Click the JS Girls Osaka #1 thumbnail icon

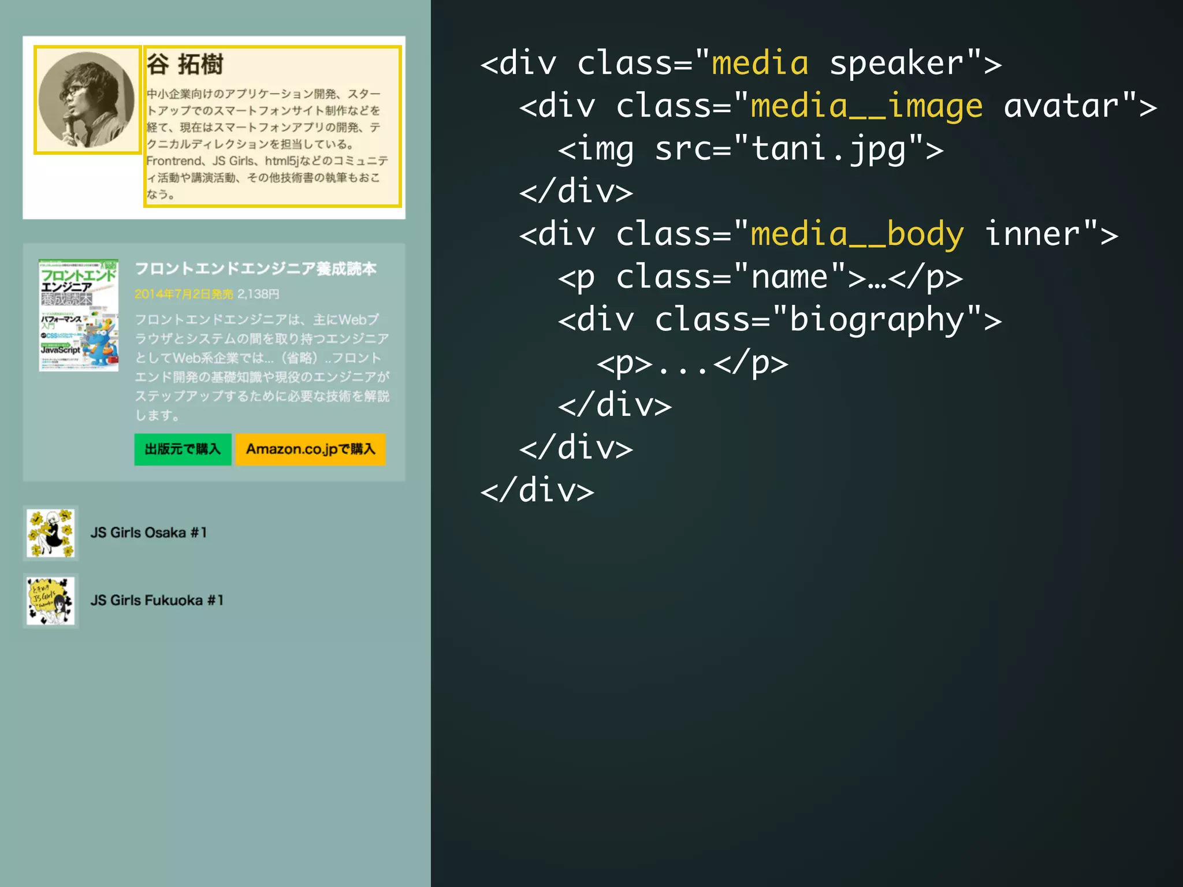pyautogui.click(x=51, y=533)
